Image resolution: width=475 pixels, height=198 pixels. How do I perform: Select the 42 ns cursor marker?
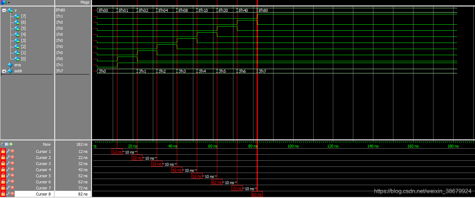[x=177, y=170]
